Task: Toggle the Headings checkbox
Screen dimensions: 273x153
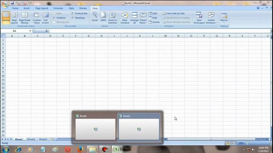Action: click(73, 18)
